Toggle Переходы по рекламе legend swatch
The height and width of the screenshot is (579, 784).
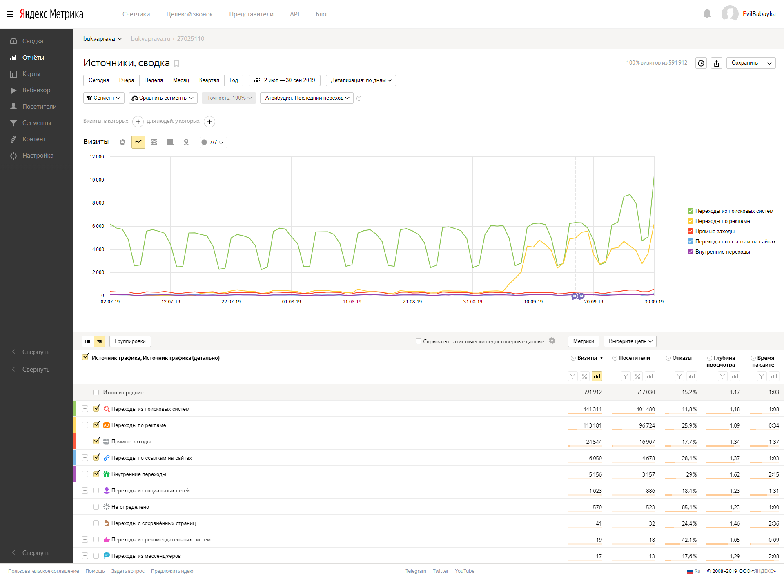690,221
